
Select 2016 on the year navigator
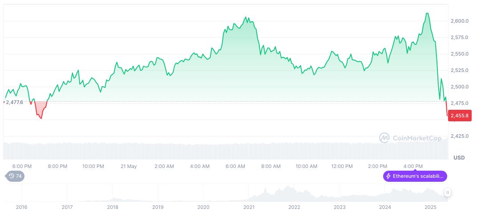21,207
